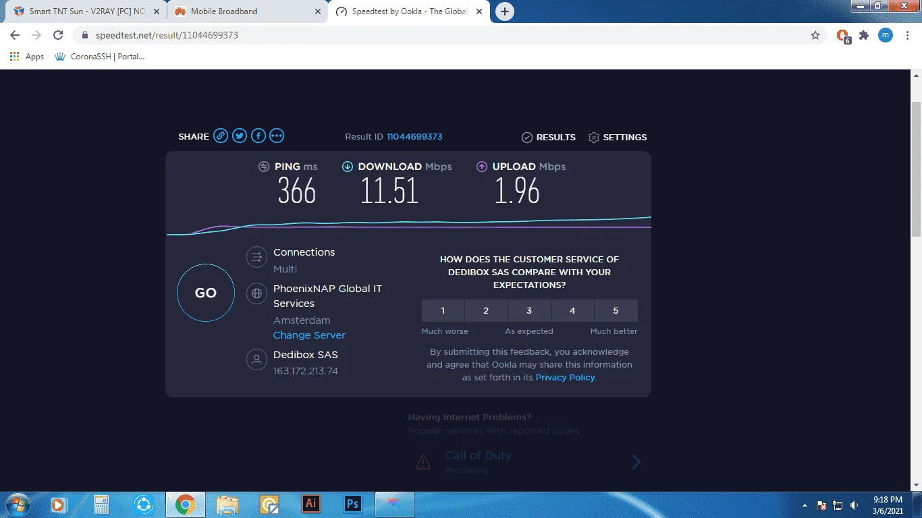Open the Action Center flag icon in tray
This screenshot has height=518, width=922.
pos(821,505)
